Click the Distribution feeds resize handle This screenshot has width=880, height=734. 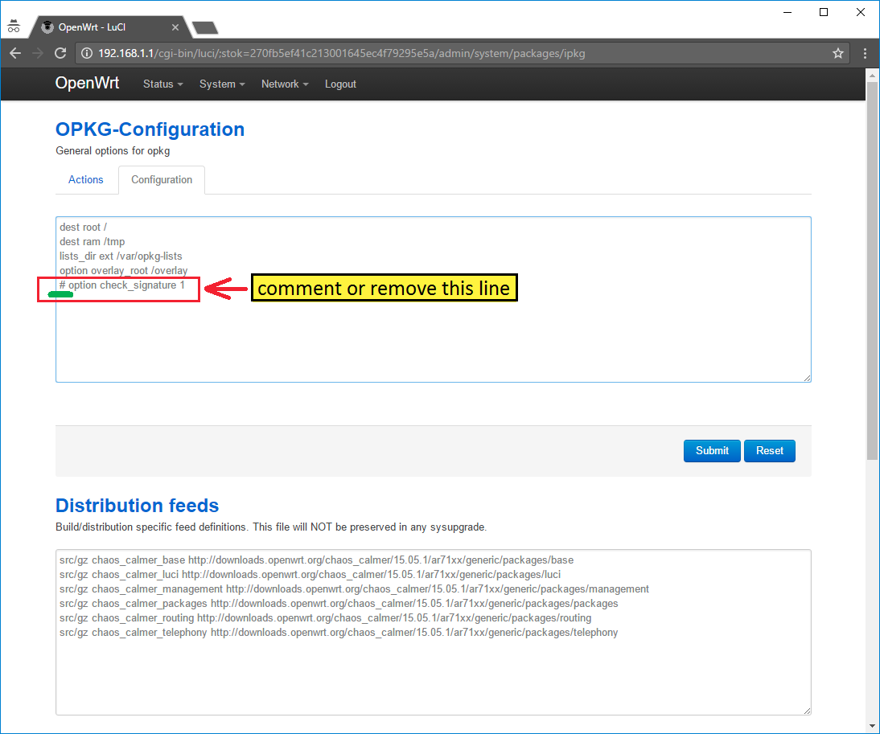(807, 711)
